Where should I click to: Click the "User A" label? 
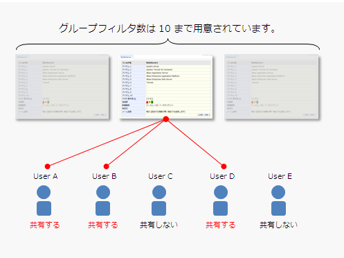click(46, 176)
